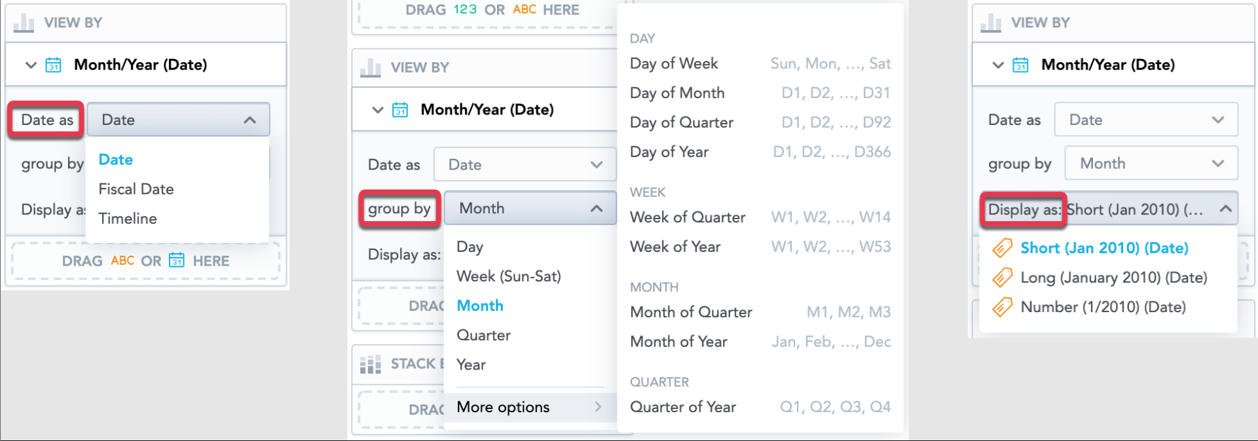The width and height of the screenshot is (1258, 441).
Task: Select Day of Week granularity
Action: click(x=674, y=63)
